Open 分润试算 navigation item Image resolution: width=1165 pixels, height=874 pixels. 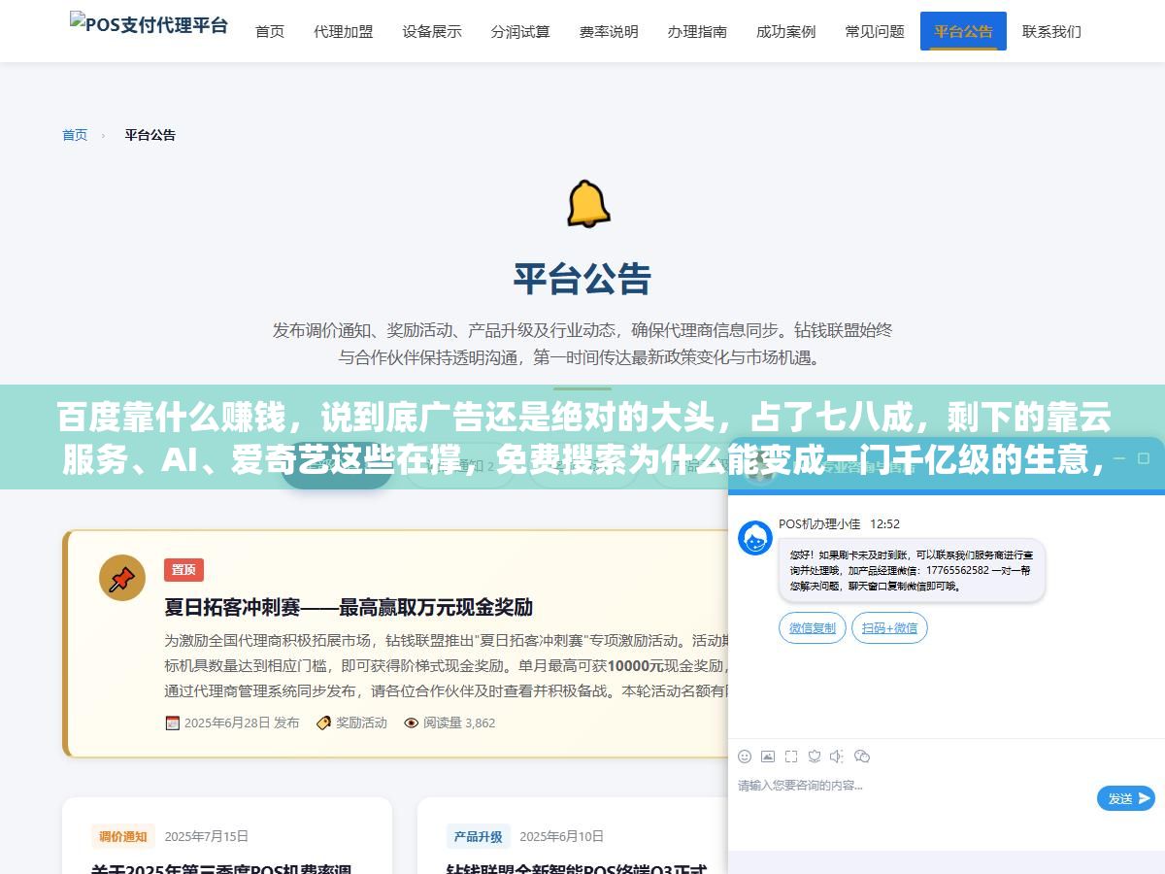[520, 31]
